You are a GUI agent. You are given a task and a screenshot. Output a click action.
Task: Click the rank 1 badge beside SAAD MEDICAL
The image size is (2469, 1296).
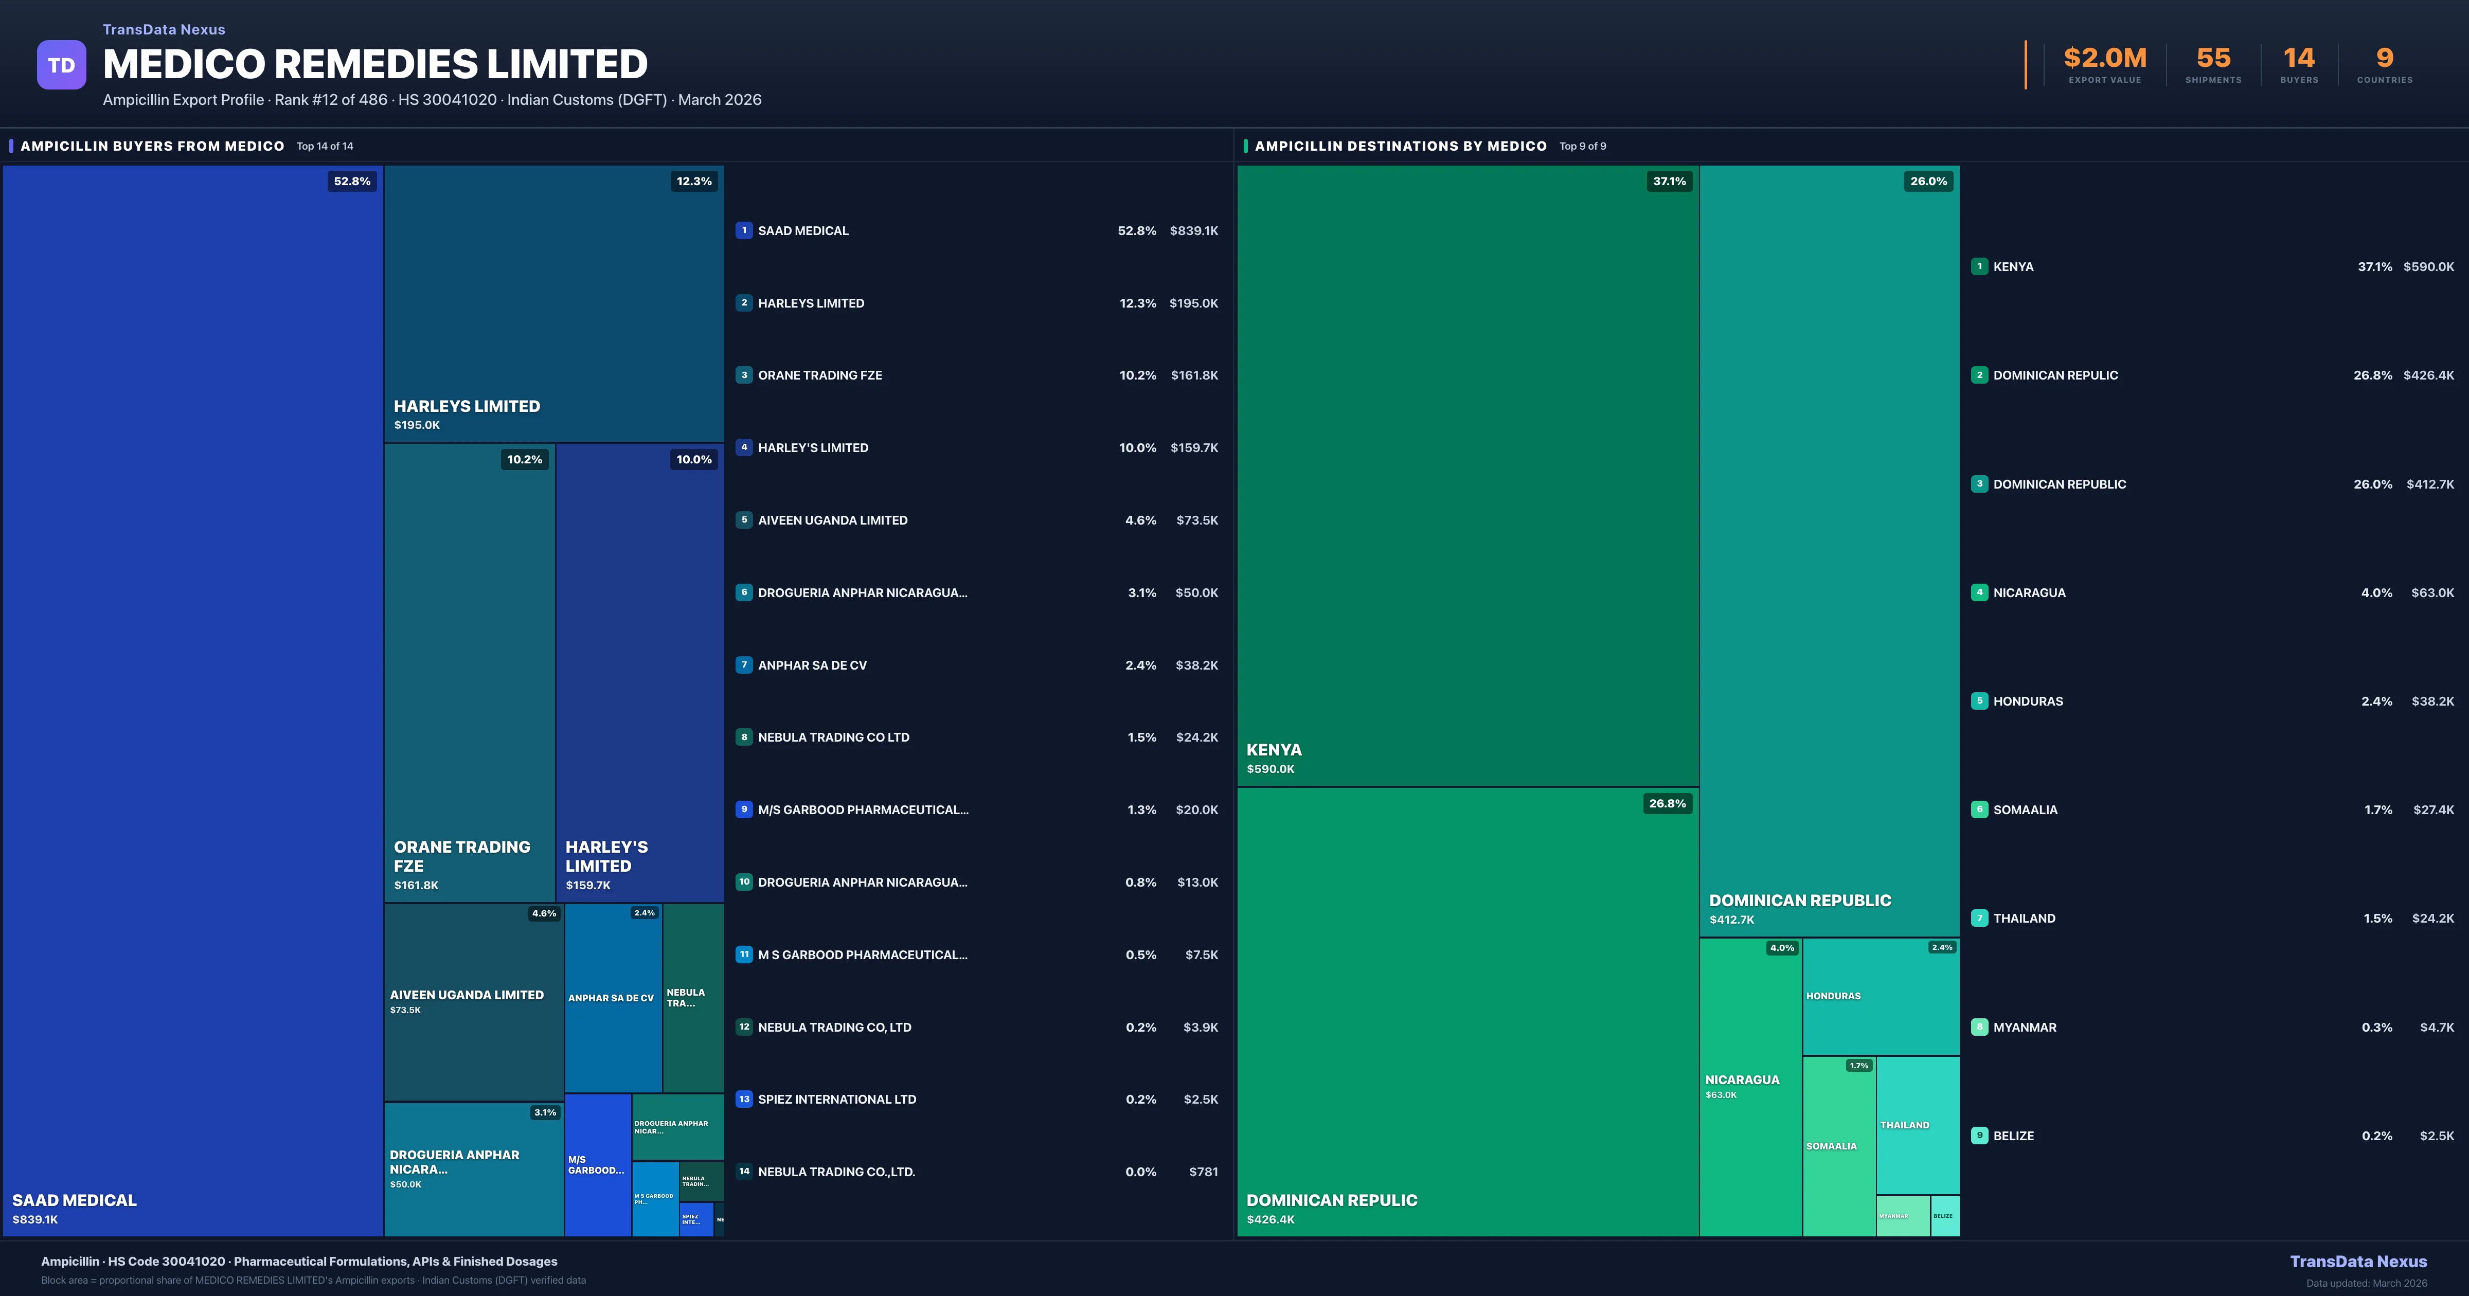[744, 230]
